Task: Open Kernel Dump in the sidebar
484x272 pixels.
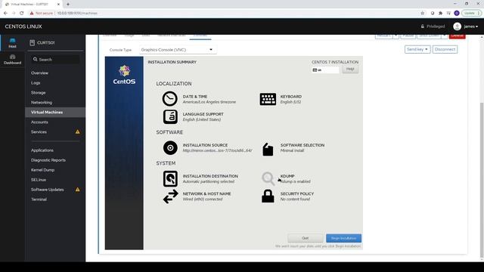Action: 42,170
